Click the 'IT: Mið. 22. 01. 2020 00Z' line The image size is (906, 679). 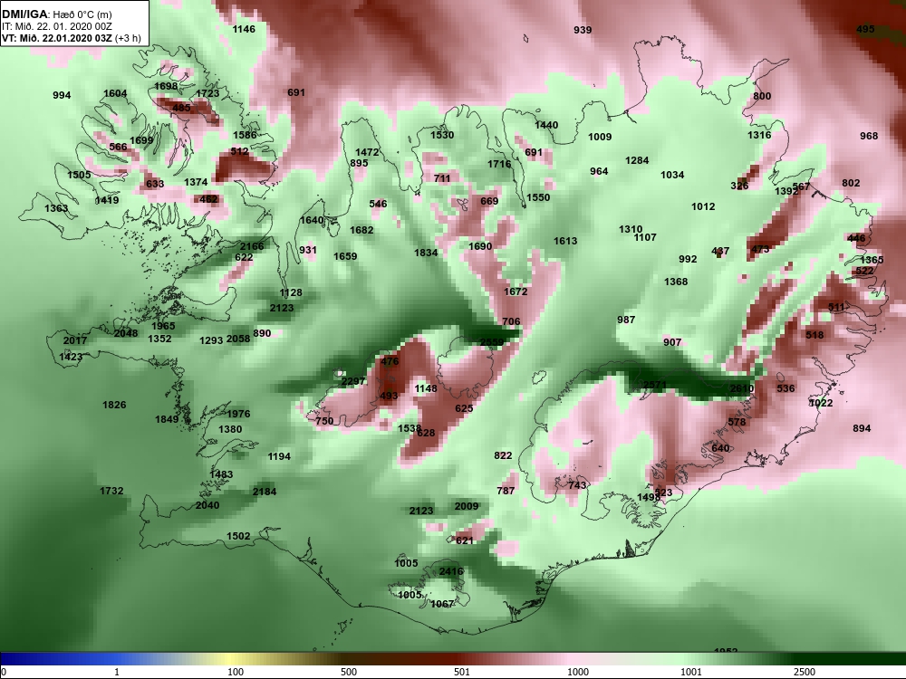point(56,26)
